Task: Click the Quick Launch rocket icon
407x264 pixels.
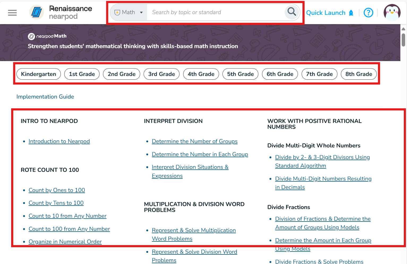Action: pos(351,13)
